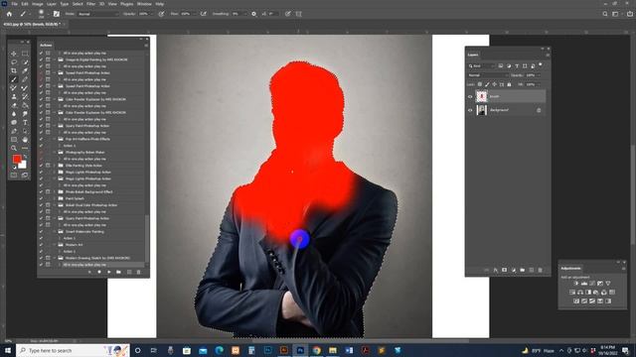
Task: Open the Layer menu
Action: 52,4
